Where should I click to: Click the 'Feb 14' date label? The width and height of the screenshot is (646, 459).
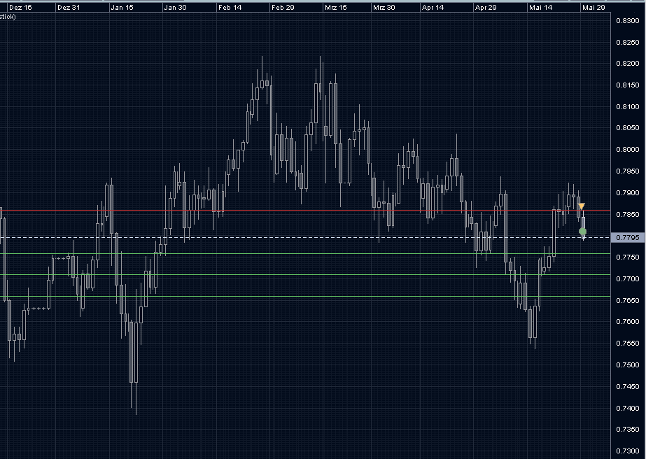tap(230, 8)
